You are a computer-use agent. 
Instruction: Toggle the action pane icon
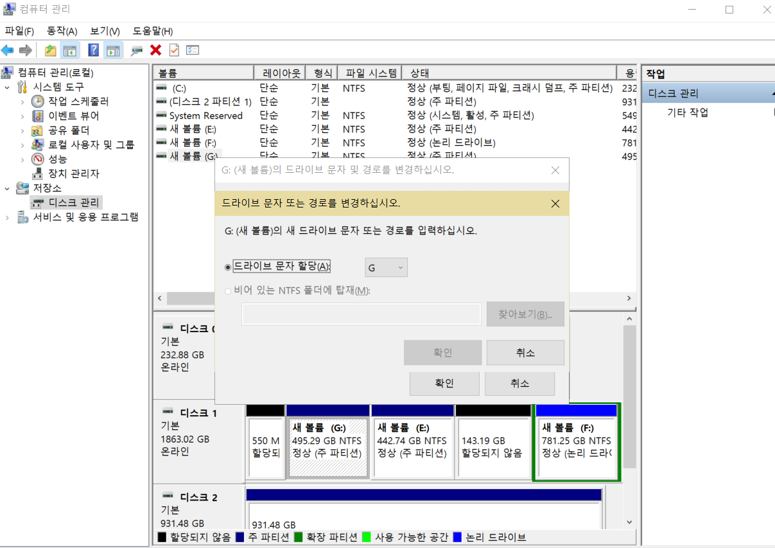[112, 49]
